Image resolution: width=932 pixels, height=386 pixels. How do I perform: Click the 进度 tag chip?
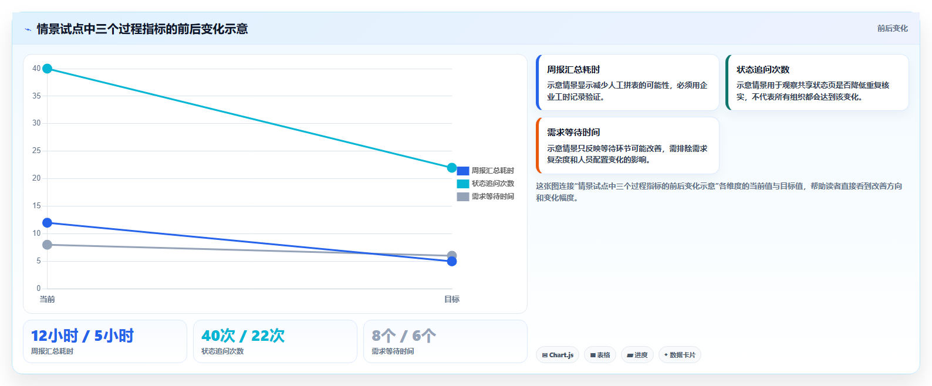point(637,355)
